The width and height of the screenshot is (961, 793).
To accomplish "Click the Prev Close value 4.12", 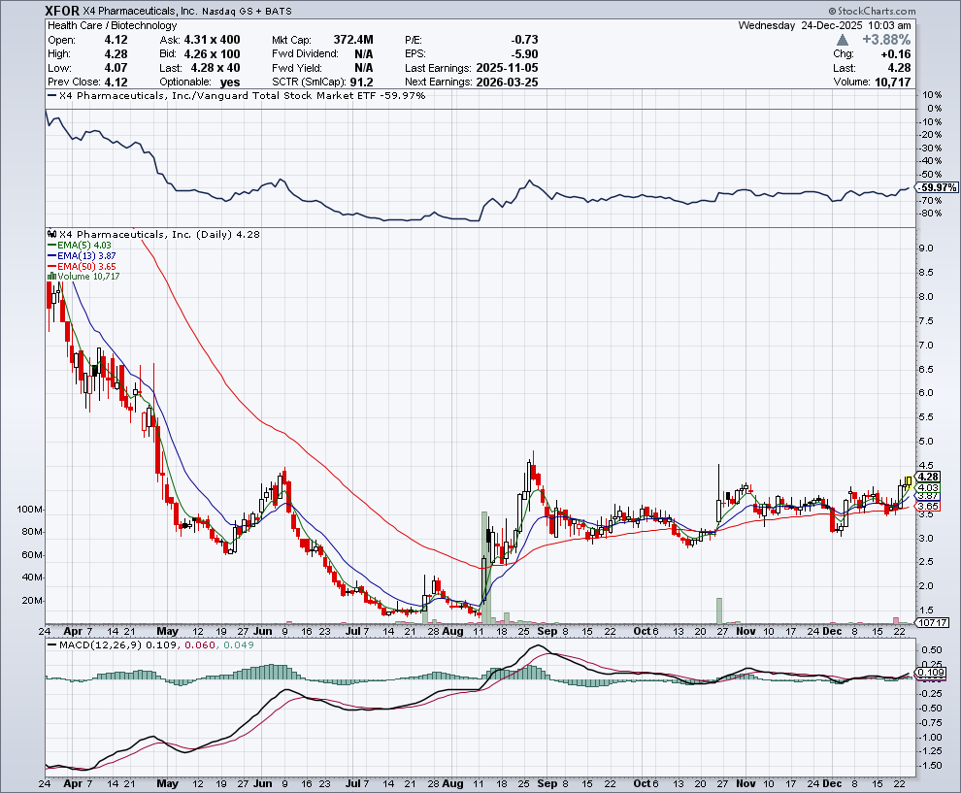I will coord(116,83).
